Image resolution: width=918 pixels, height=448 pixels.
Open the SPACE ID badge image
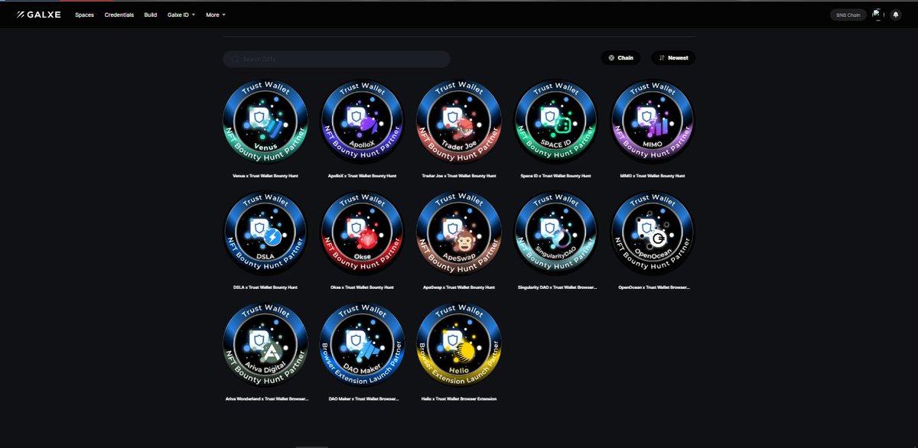(556, 122)
